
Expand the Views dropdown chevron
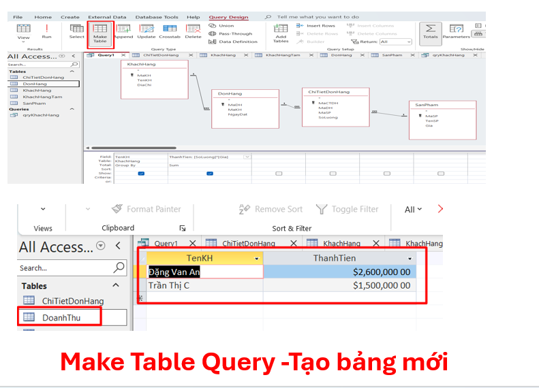43,209
